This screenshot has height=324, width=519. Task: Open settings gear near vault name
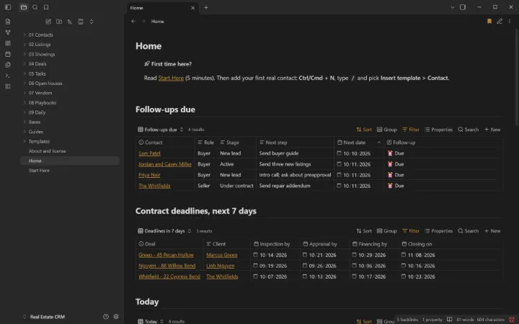tap(116, 316)
